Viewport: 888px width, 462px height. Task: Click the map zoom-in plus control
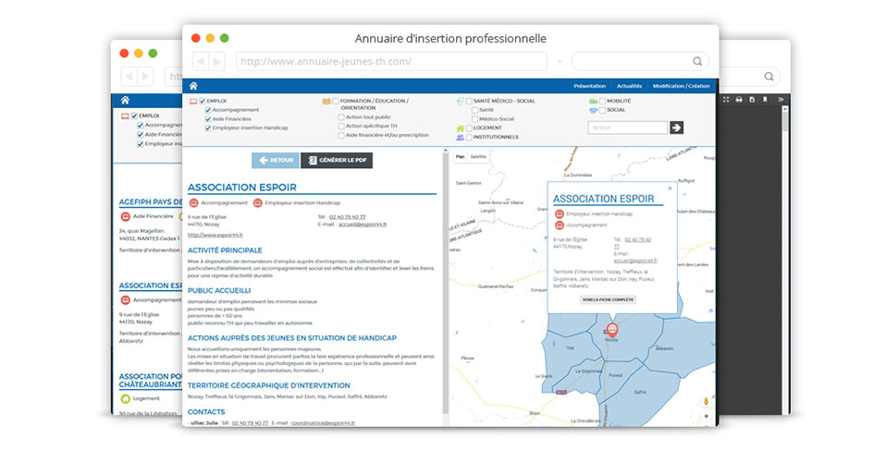point(706,416)
